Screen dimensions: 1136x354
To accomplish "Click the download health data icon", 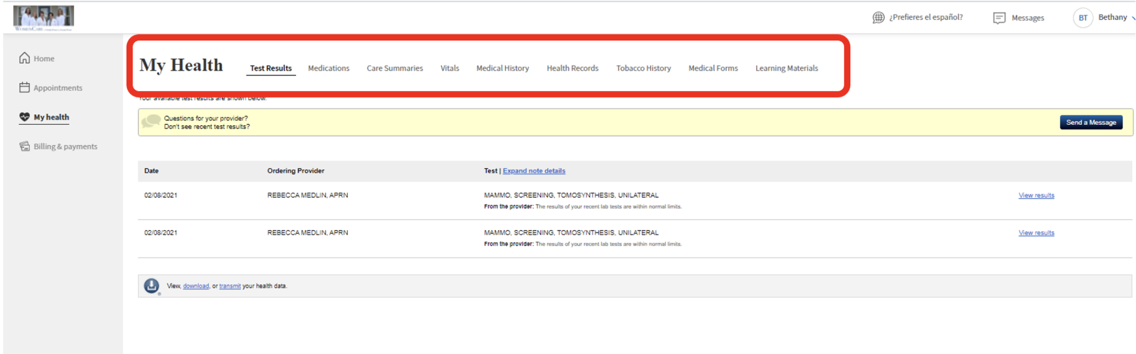I will click(x=151, y=286).
